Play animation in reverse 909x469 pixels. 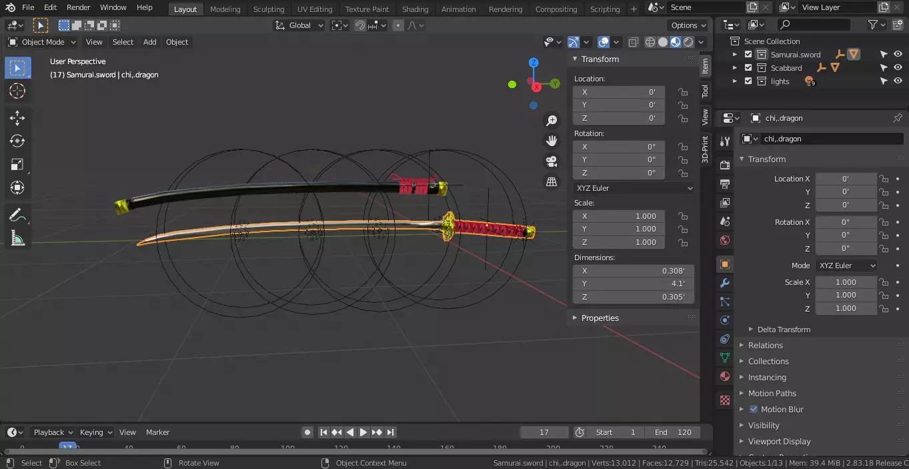tap(350, 432)
